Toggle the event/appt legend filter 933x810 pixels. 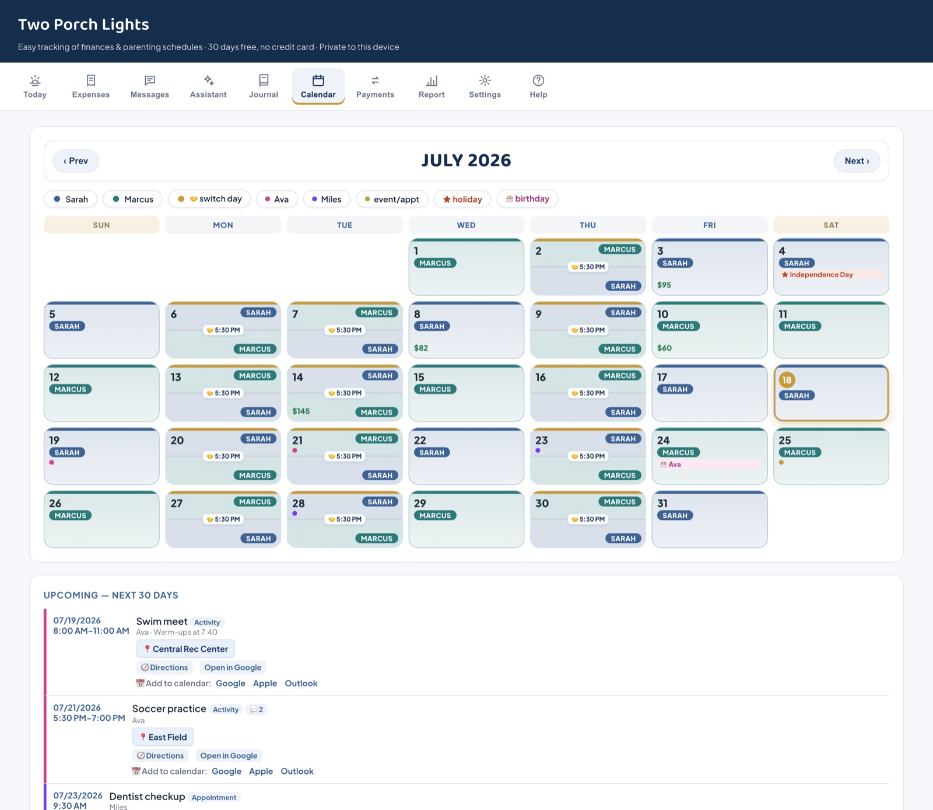[x=392, y=199]
